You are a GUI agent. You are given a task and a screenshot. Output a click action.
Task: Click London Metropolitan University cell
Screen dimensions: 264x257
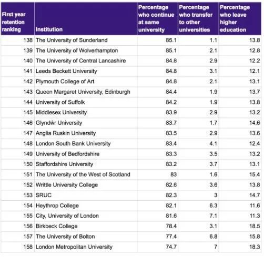[86, 247]
